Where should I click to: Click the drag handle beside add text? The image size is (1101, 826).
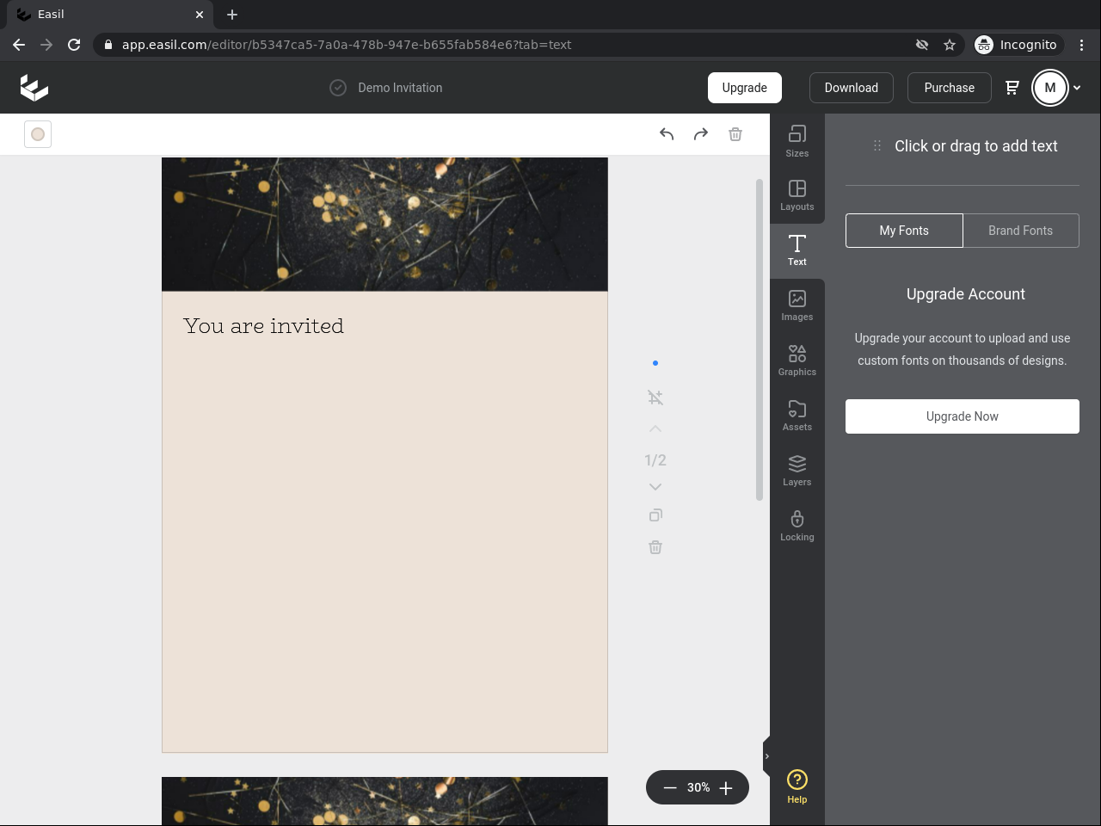877,146
